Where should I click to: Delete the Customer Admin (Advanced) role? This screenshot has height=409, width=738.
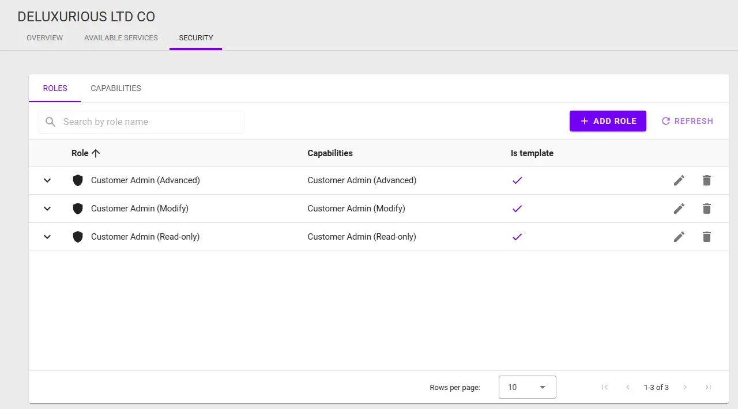pyautogui.click(x=707, y=180)
